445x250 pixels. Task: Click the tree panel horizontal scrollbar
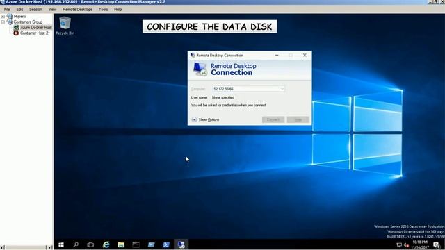point(26,247)
